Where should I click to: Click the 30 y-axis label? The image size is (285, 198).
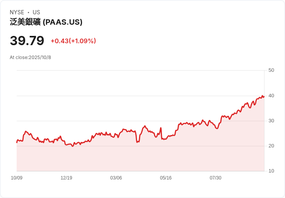tap(271, 121)
